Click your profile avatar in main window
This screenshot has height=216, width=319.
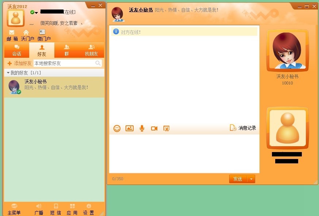[x=16, y=18]
